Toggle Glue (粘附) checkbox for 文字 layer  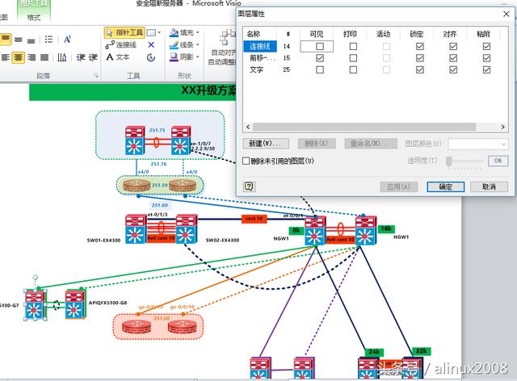(x=486, y=69)
